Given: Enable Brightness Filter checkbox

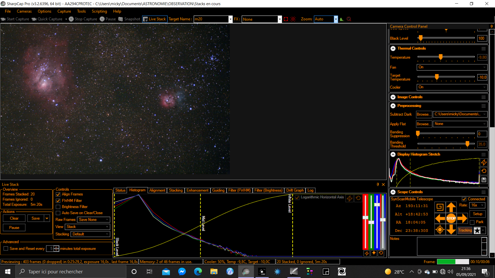Looking at the screenshot, I should pos(58,207).
